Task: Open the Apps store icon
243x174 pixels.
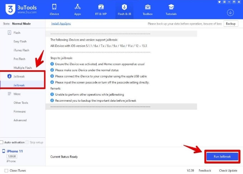Action: [77, 7]
